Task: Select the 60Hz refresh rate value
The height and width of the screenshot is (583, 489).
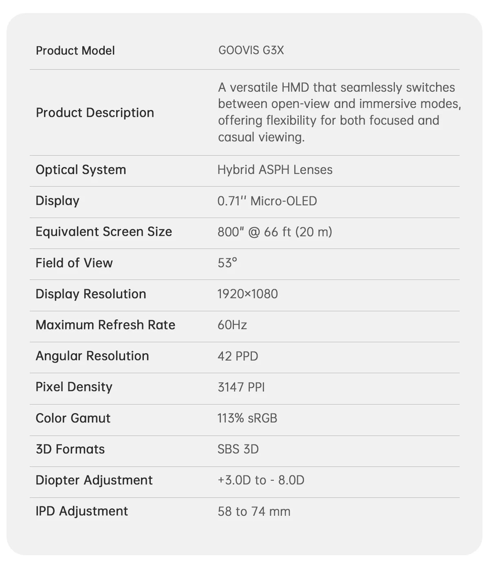Action: pyautogui.click(x=232, y=325)
